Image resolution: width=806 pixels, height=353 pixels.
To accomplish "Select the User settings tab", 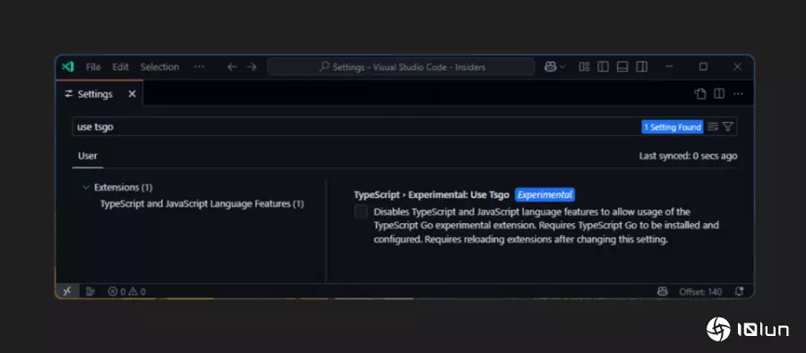I will point(88,156).
